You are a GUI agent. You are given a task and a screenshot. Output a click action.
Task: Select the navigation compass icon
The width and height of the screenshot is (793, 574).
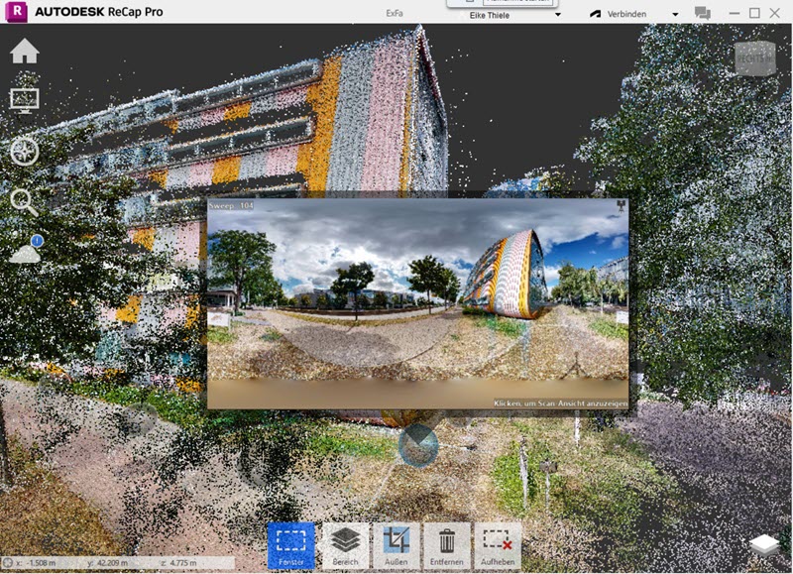click(x=25, y=151)
